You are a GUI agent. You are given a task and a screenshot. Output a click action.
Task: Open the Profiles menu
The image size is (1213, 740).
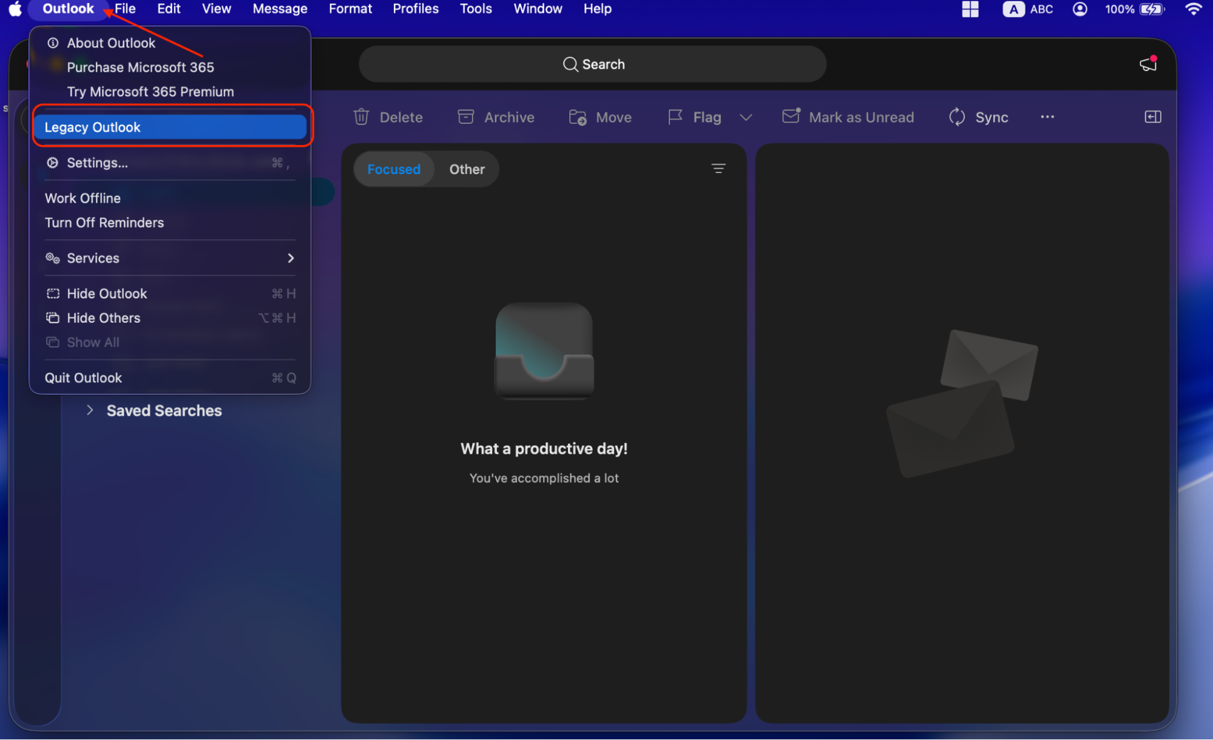[415, 9]
